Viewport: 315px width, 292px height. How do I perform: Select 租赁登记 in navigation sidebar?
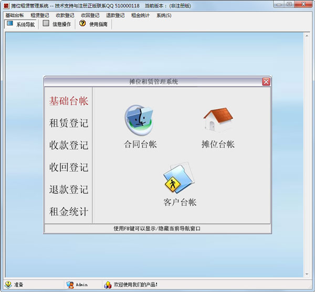[69, 123]
